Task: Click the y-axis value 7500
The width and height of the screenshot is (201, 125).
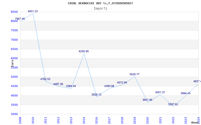Action: [x=14, y=30]
